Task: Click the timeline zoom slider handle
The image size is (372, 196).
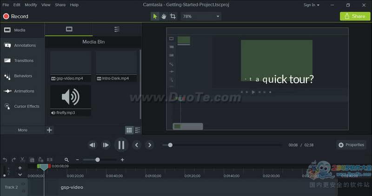Action: coord(98,160)
